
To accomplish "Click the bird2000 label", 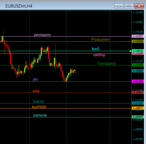I will click(39, 107).
